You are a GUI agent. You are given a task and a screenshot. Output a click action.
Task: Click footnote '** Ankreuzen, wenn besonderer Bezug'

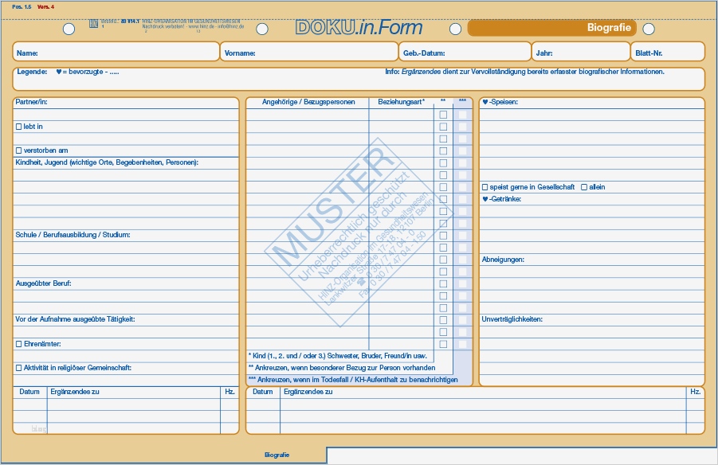pyautogui.click(x=342, y=368)
